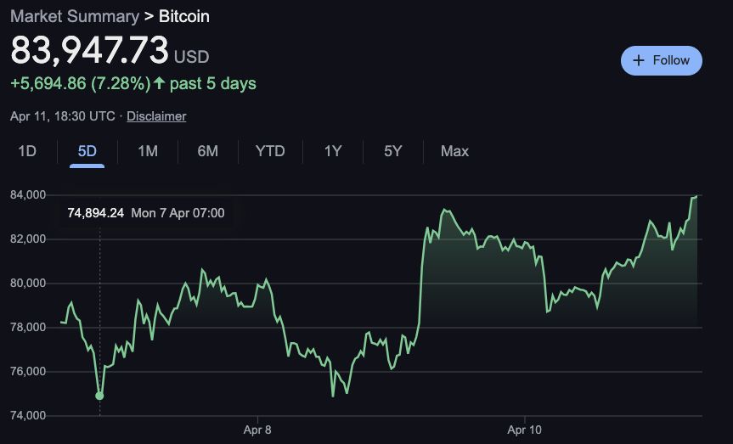733x444 pixels.
Task: Click the Apr 8 date axis label
Action: pyautogui.click(x=257, y=430)
